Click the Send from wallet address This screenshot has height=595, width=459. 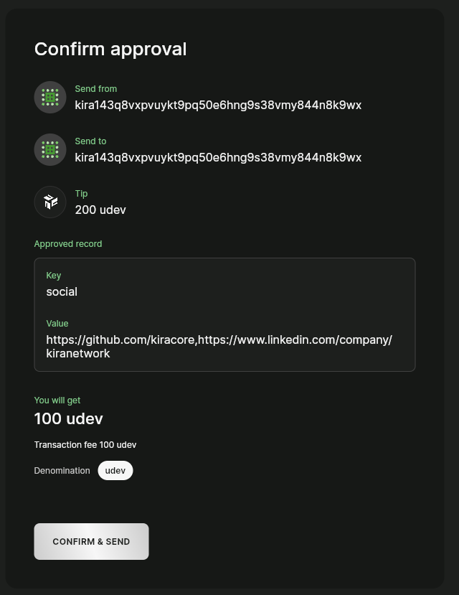218,105
